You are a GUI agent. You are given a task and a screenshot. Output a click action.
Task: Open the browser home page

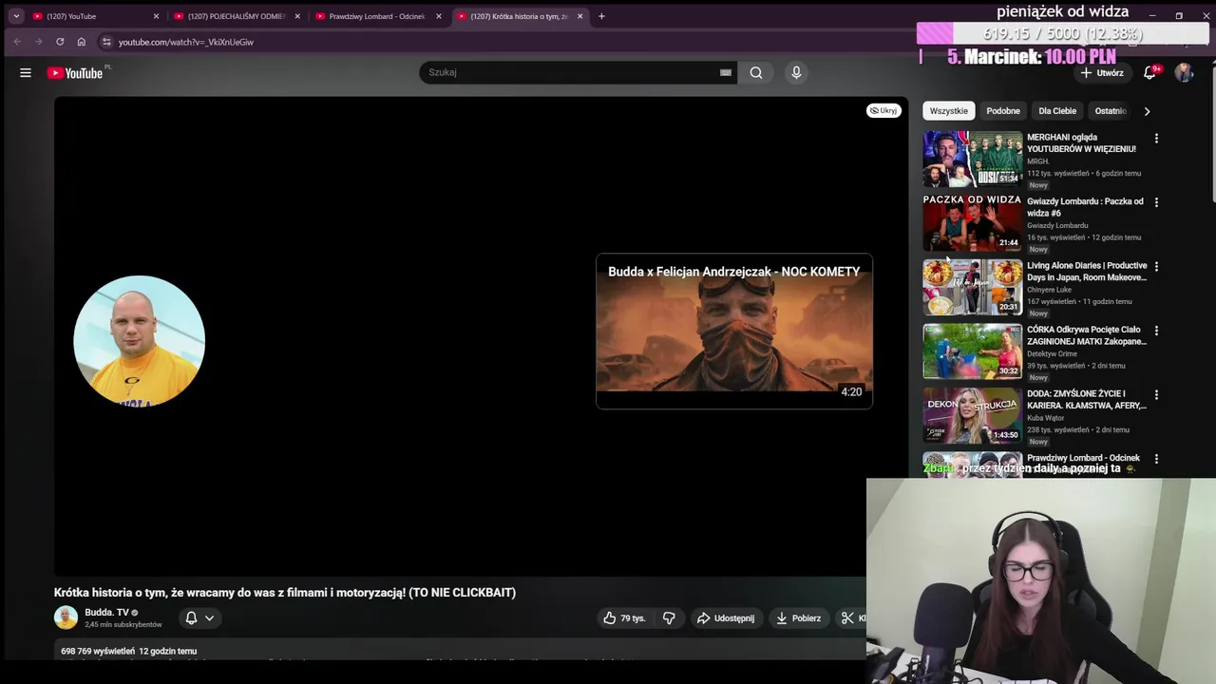[82, 42]
